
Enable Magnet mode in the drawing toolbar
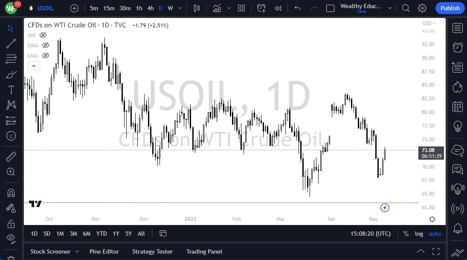(x=11, y=192)
